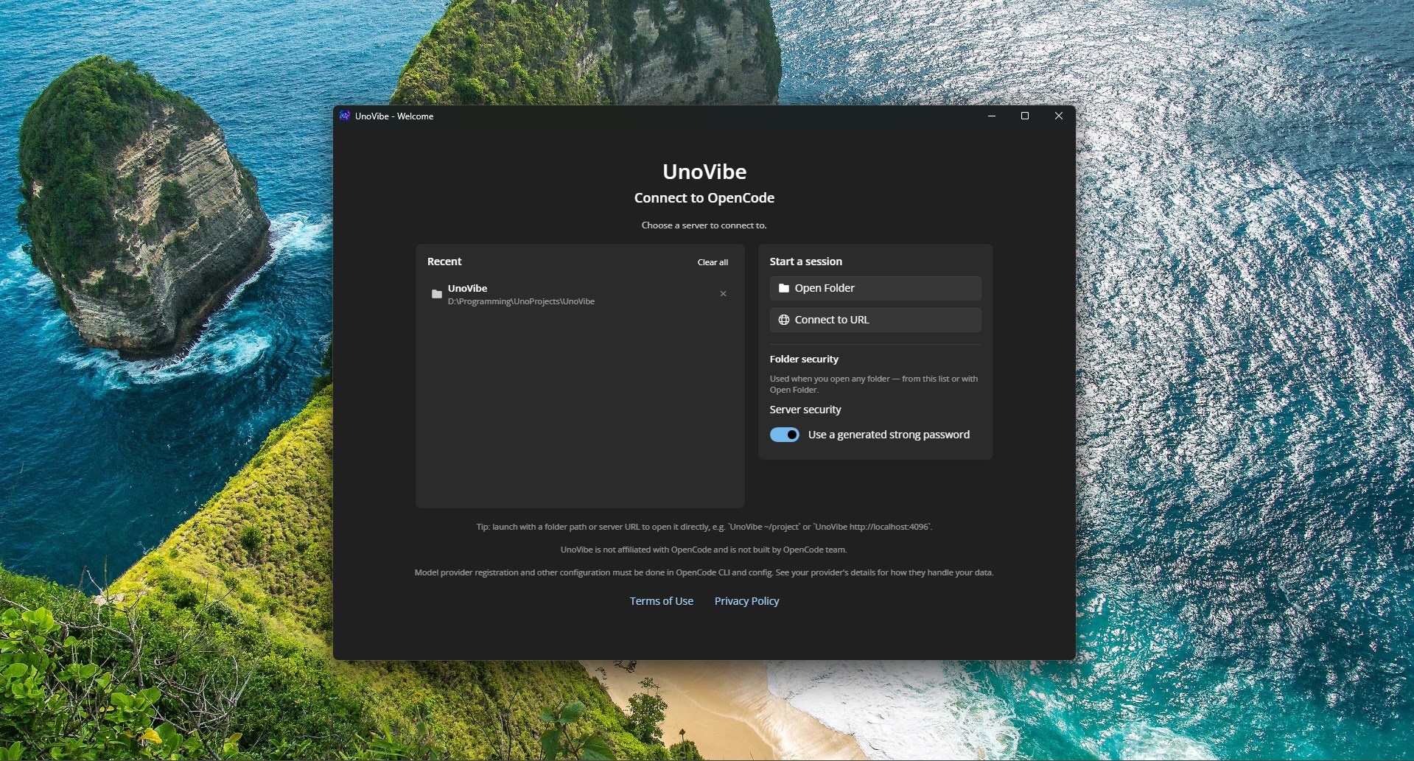Click the 'Used when you open any folder' description
The height and width of the screenshot is (761, 1414).
tap(874, 384)
